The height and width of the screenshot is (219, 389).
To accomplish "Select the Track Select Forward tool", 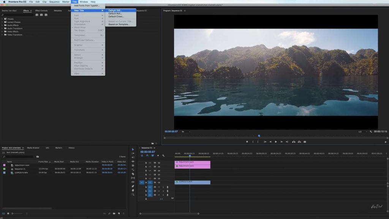I will (x=133, y=153).
